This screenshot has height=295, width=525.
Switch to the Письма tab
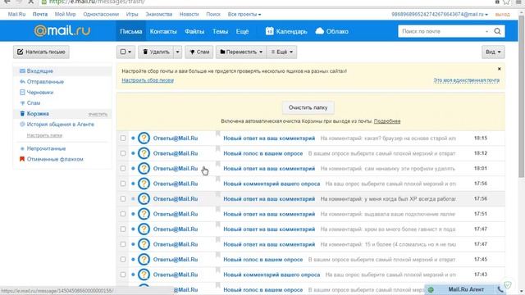point(131,31)
